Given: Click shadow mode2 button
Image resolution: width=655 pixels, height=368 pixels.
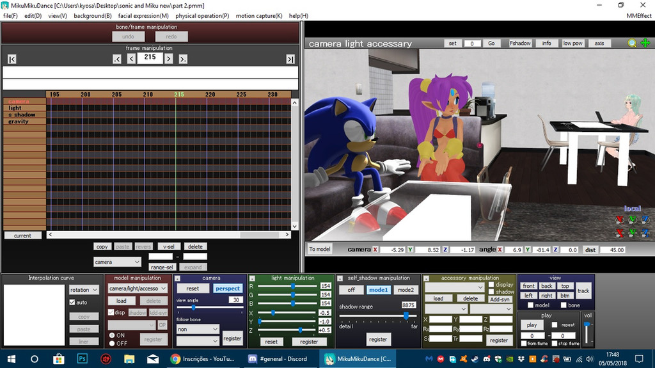Looking at the screenshot, I should [406, 290].
